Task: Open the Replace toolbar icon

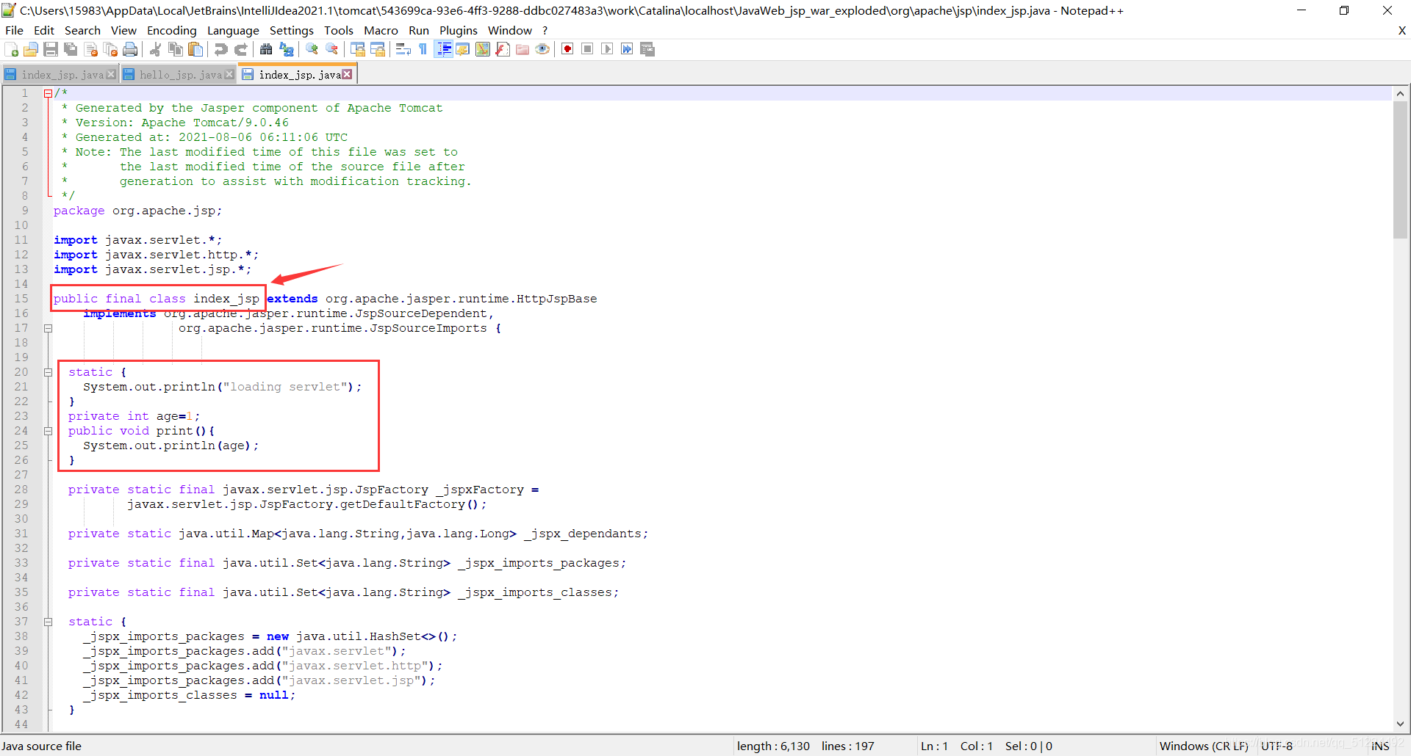Action: [287, 49]
